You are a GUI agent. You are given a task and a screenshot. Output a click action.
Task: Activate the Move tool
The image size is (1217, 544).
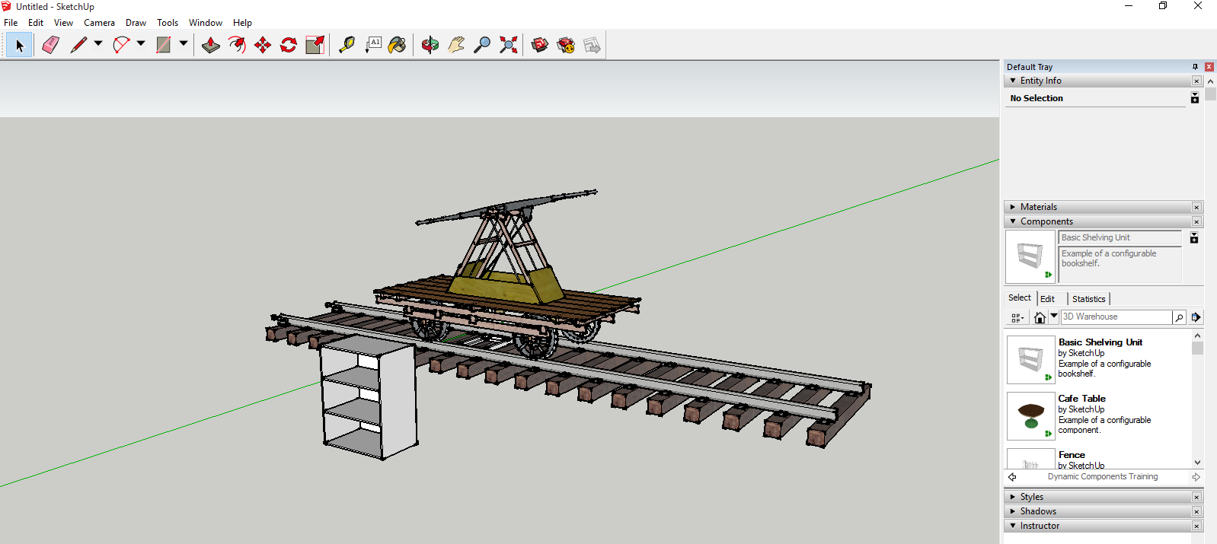pyautogui.click(x=263, y=46)
